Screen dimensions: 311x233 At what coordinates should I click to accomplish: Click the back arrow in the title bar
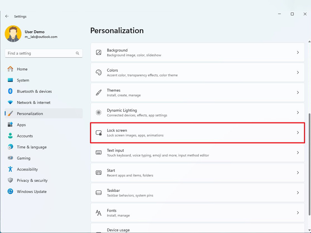coord(7,16)
